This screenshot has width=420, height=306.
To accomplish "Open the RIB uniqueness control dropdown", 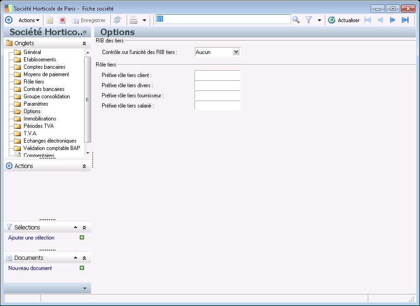I will point(236,52).
